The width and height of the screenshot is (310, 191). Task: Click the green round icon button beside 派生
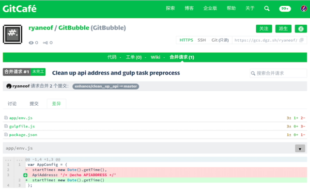[301, 29]
